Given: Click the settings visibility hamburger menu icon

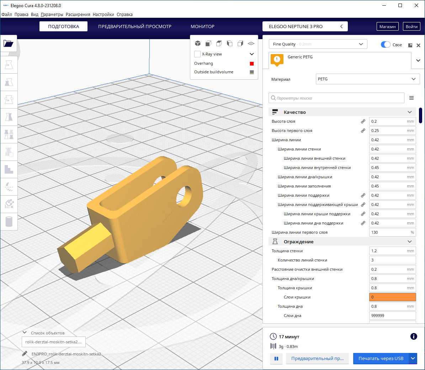Looking at the screenshot, I should coord(411,98).
